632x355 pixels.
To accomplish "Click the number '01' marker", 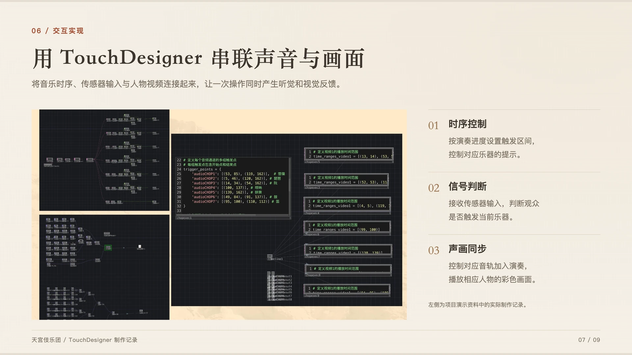I will pyautogui.click(x=434, y=126).
